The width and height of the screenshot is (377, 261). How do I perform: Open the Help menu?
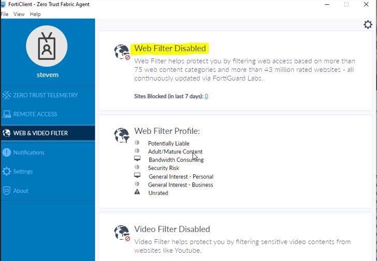click(x=35, y=14)
